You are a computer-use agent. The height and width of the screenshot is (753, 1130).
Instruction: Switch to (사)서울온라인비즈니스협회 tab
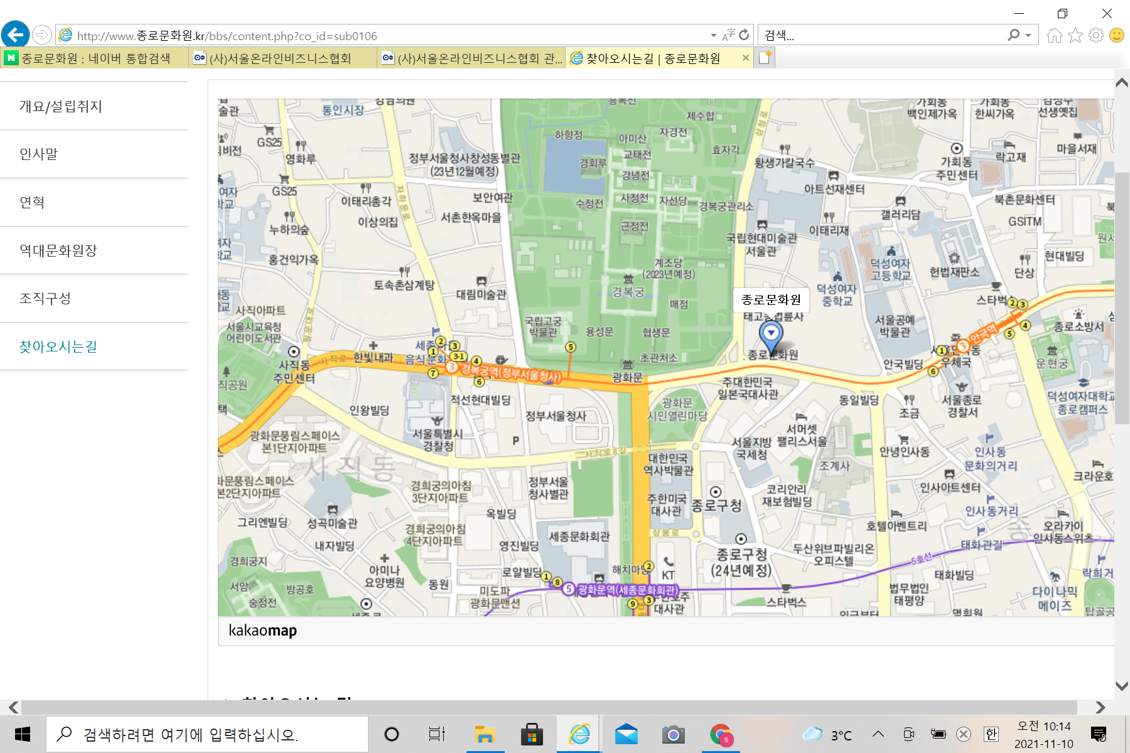tap(283, 58)
